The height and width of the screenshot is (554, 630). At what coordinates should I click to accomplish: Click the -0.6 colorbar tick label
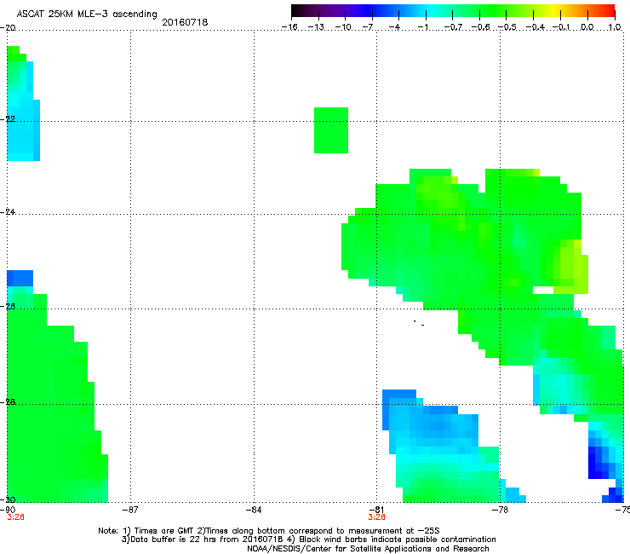[480, 27]
